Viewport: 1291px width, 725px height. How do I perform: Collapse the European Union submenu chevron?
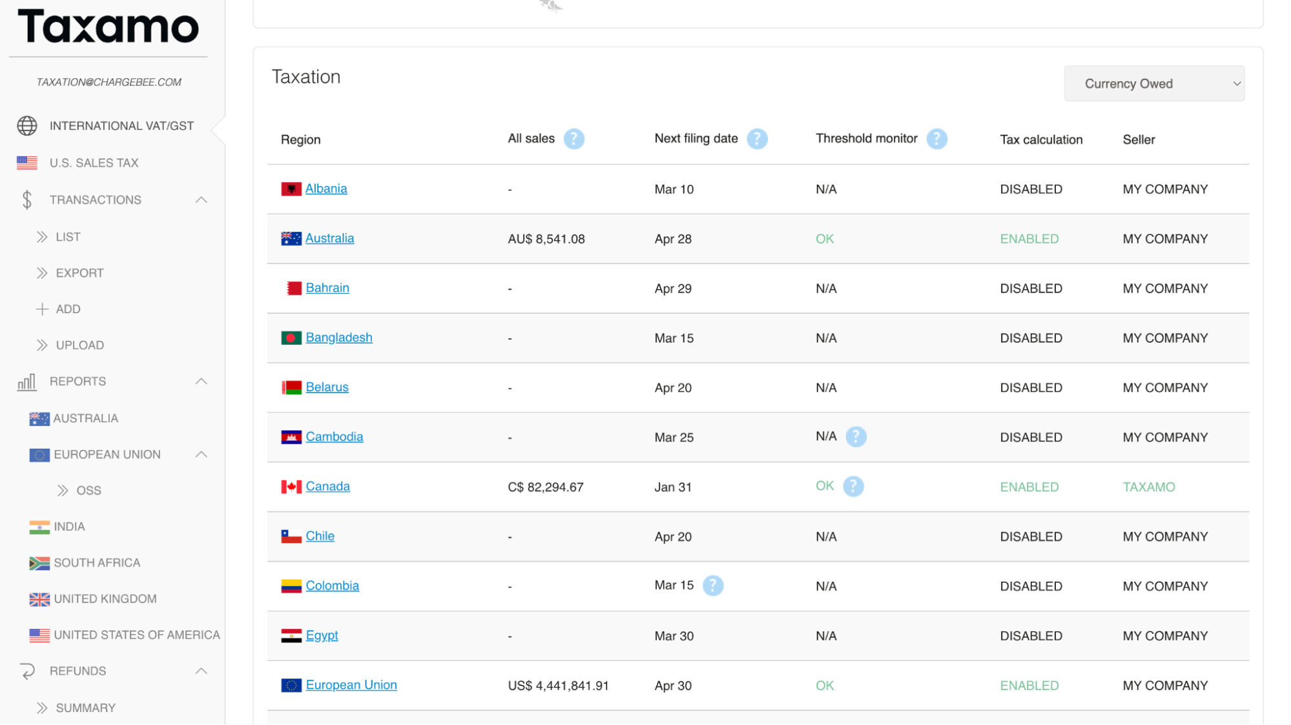(201, 454)
